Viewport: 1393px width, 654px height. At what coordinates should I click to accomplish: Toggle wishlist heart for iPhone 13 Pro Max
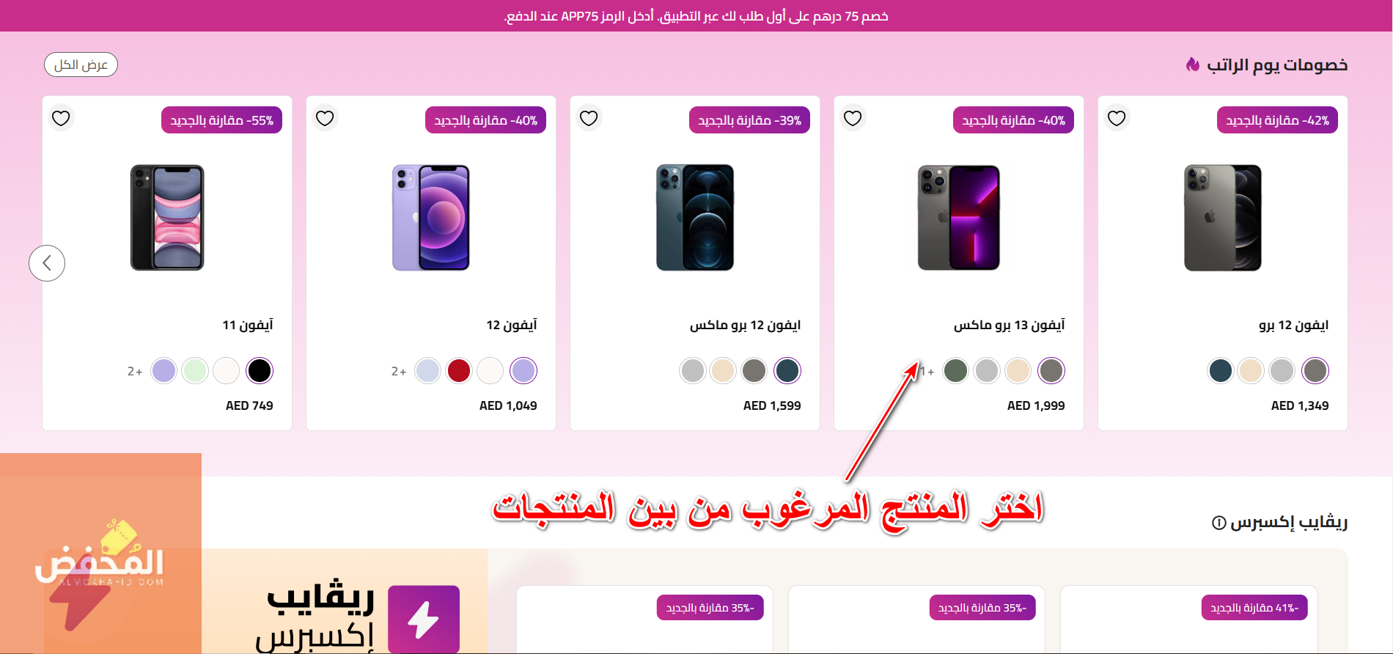(853, 118)
